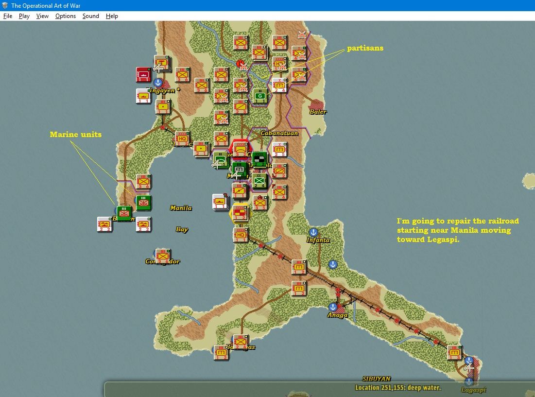Click the red disruption marker near the river

point(241,63)
